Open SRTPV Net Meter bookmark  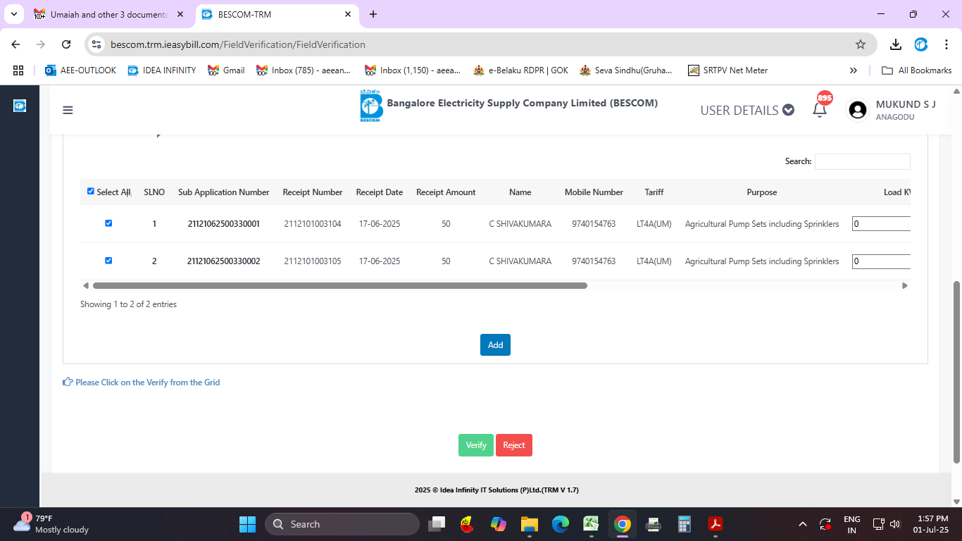pyautogui.click(x=728, y=70)
